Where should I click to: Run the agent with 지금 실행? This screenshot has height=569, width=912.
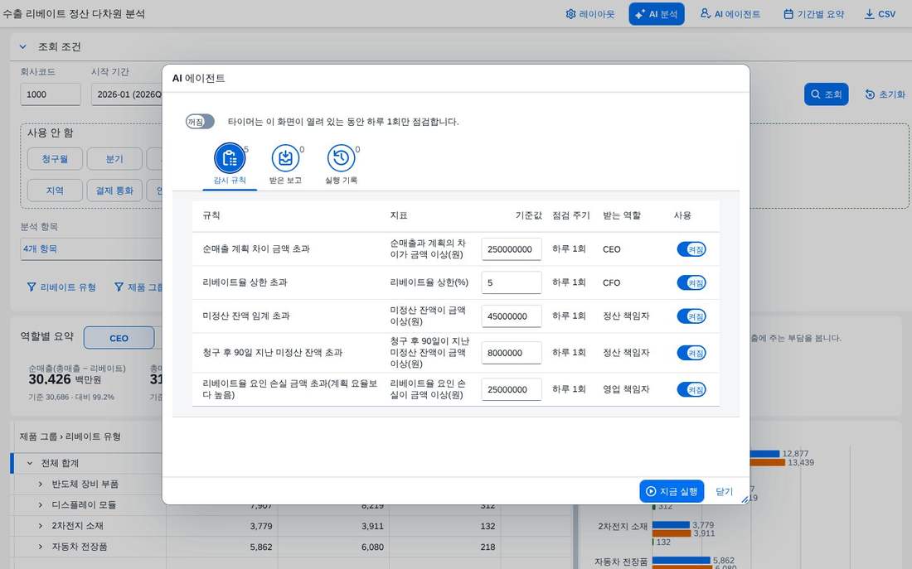pyautogui.click(x=672, y=491)
